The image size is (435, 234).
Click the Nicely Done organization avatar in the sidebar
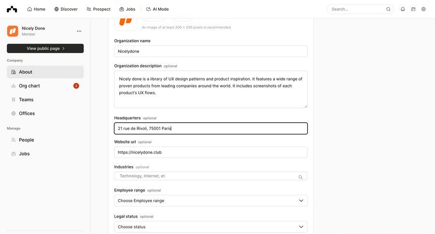click(x=13, y=31)
